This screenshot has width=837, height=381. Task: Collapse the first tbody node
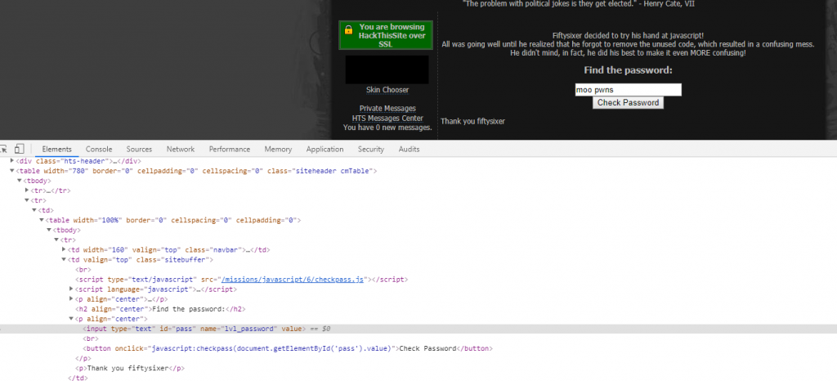(x=20, y=181)
